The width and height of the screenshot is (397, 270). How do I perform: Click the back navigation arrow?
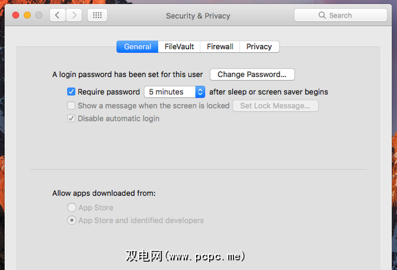tap(57, 15)
